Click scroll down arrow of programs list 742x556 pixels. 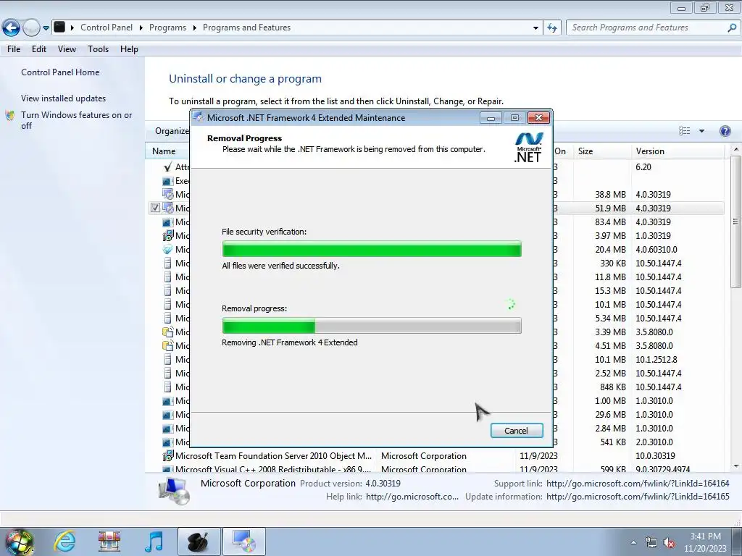click(736, 466)
